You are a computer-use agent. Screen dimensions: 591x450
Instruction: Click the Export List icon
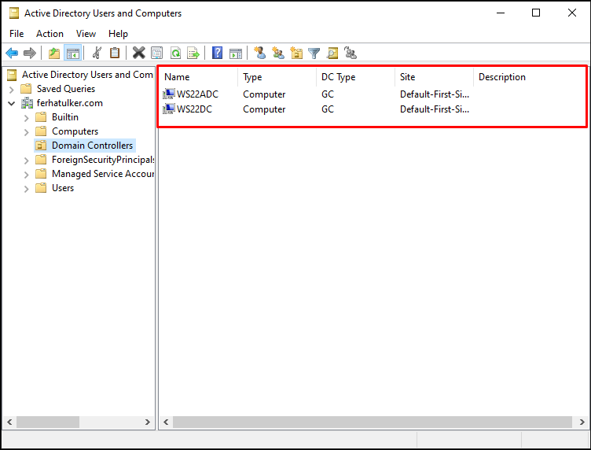193,53
